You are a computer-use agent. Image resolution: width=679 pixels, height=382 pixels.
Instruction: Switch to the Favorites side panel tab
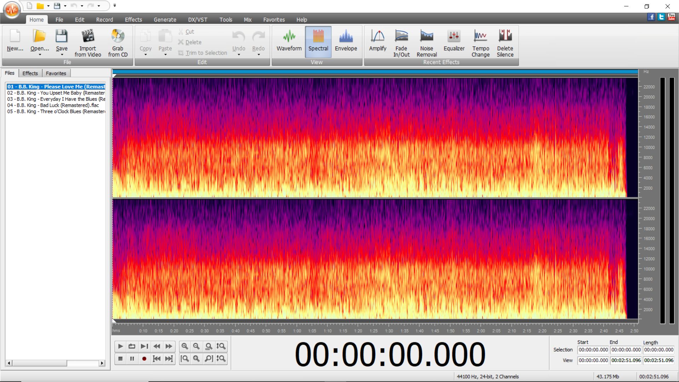tap(56, 73)
